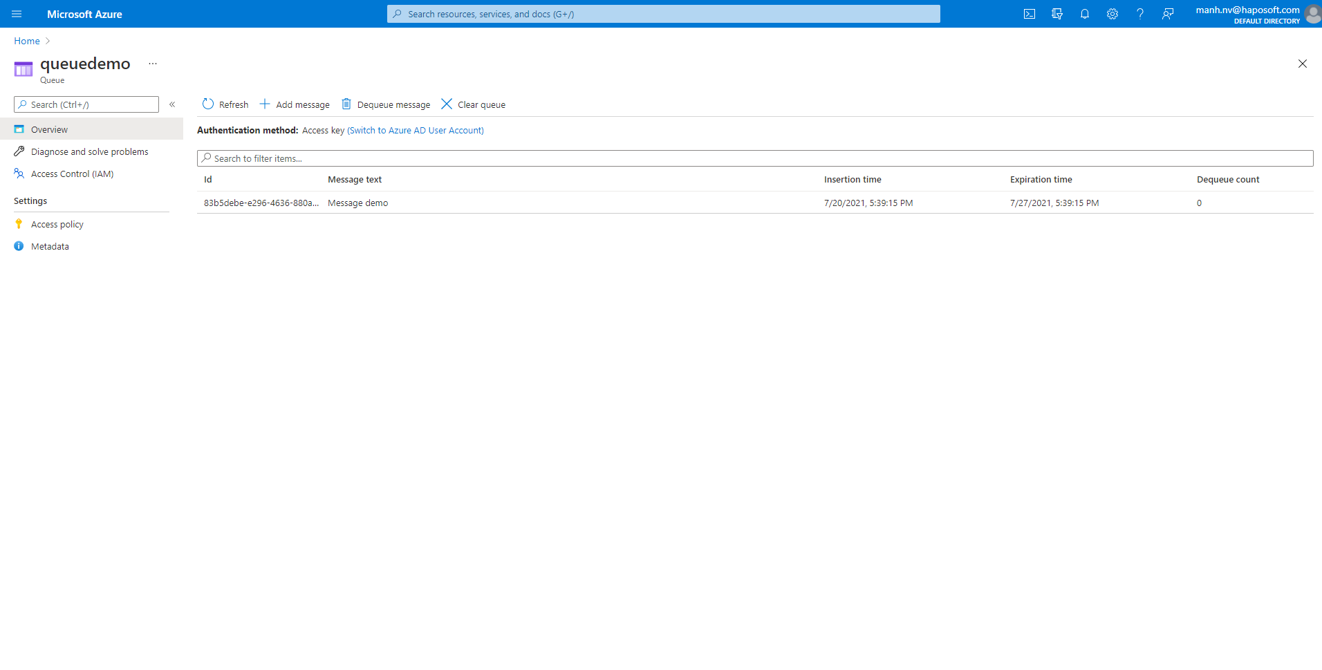
Task: Click the Add message button label
Action: click(303, 105)
